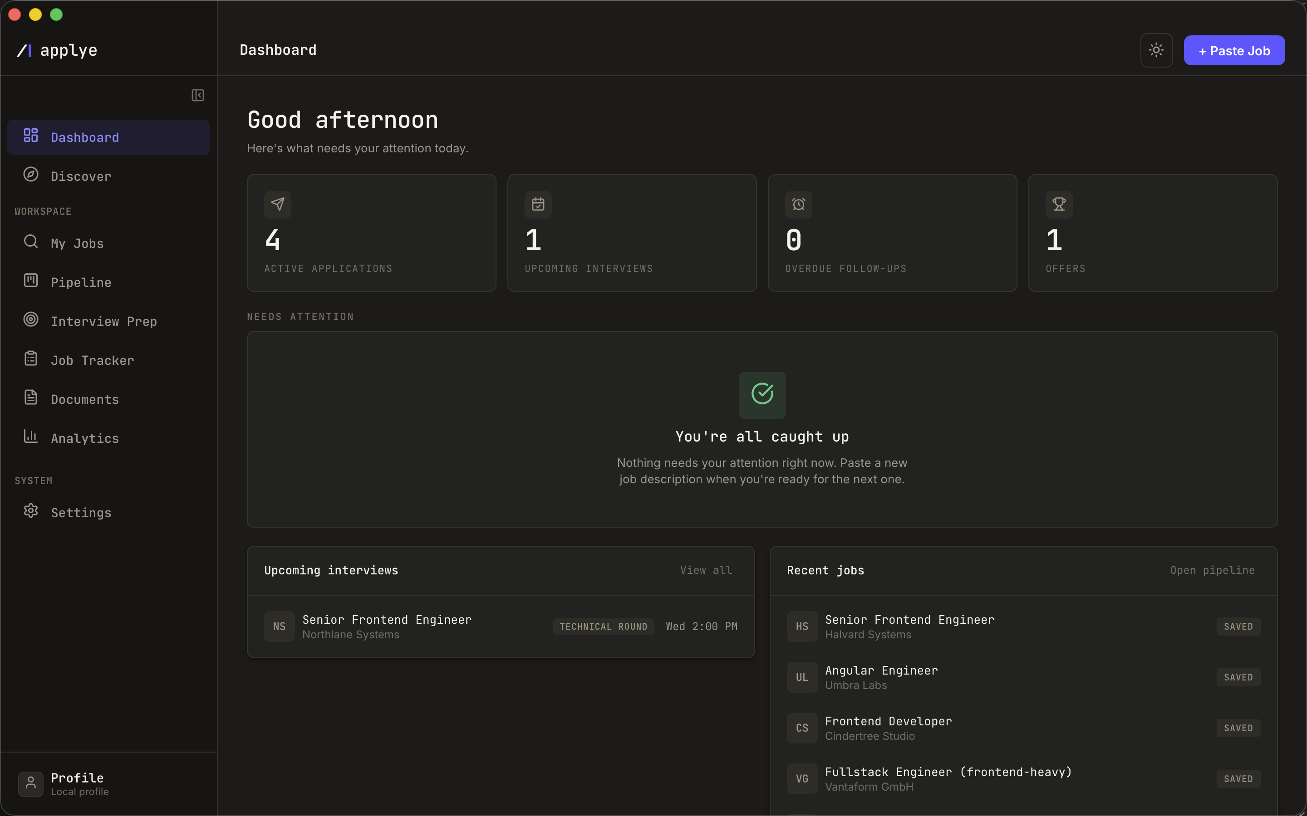
Task: Open the Frontend Developer job row
Action: (x=1023, y=728)
